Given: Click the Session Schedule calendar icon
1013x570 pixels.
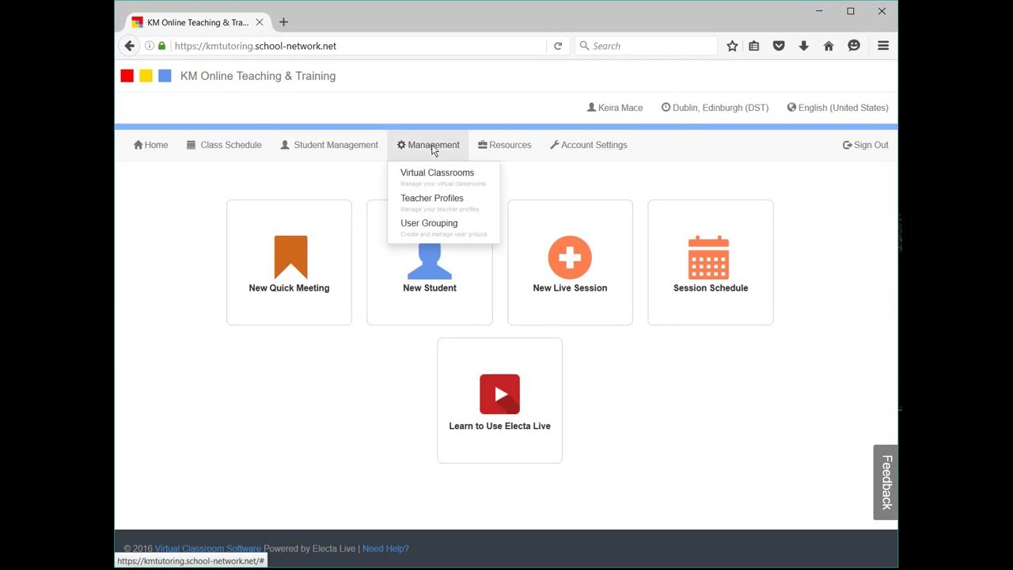Looking at the screenshot, I should [708, 257].
